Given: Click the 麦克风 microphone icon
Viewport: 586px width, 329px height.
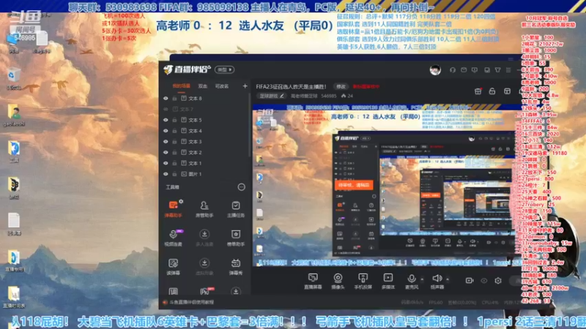Looking at the screenshot, I should click(x=412, y=279).
